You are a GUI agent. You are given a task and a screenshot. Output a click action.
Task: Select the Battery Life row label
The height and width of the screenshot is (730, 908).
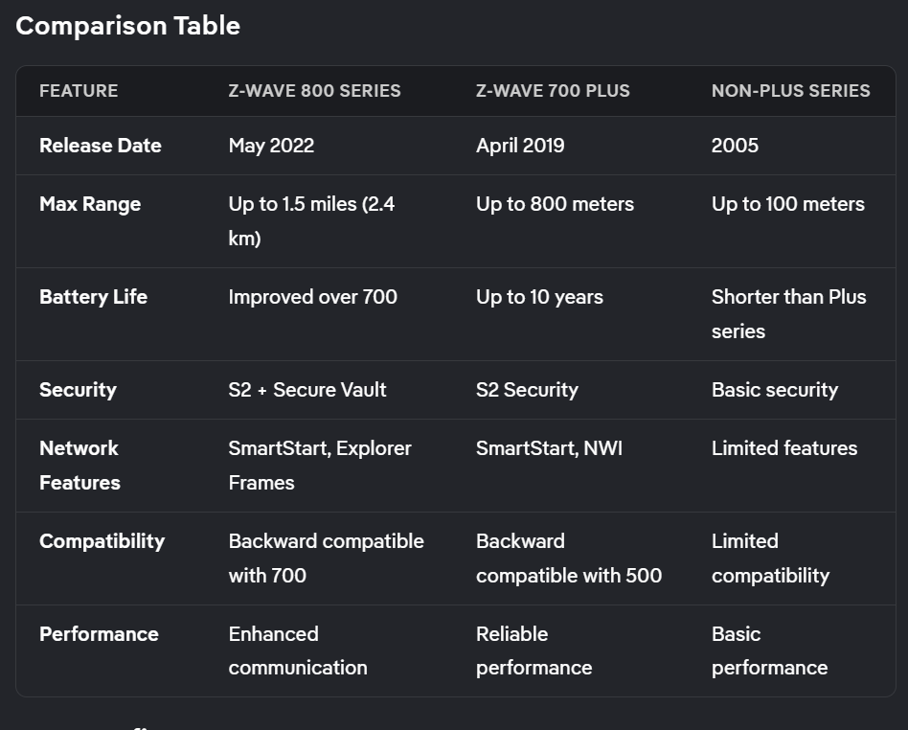[x=93, y=297]
